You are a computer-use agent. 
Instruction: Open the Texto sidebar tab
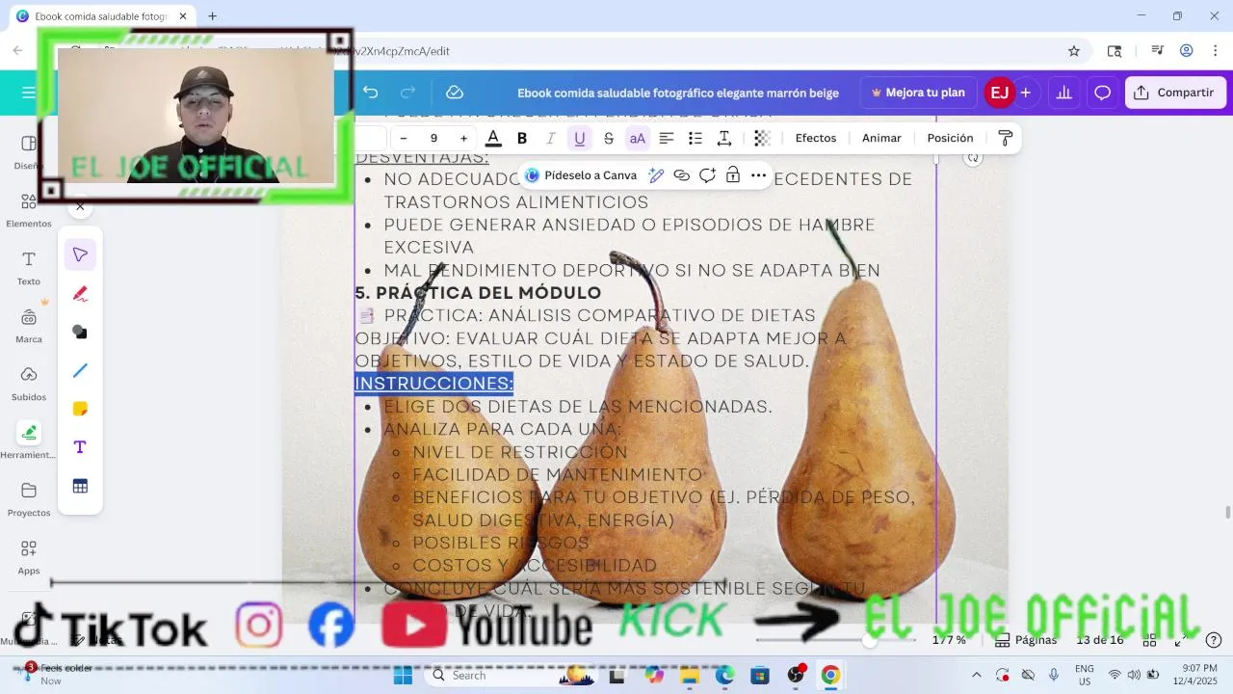tap(29, 267)
